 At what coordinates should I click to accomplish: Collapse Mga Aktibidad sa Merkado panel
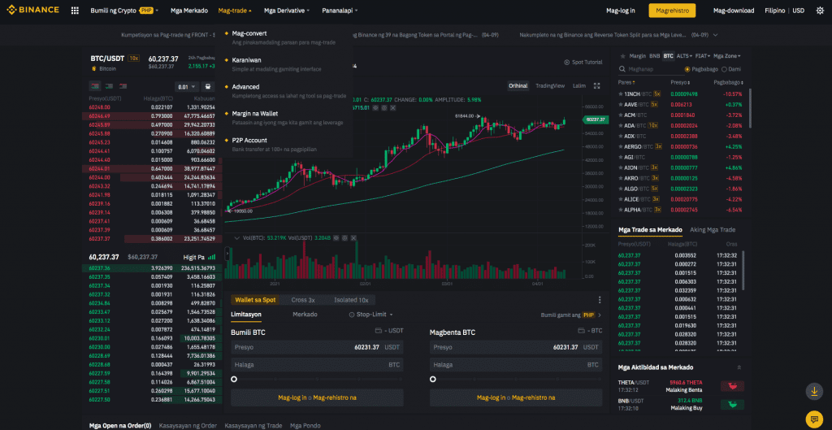click(x=739, y=367)
